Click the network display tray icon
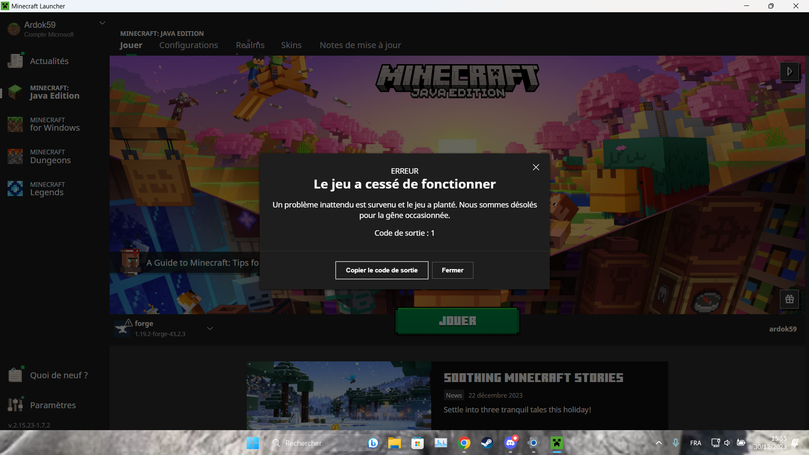Screen dimensions: 809x455 point(715,443)
